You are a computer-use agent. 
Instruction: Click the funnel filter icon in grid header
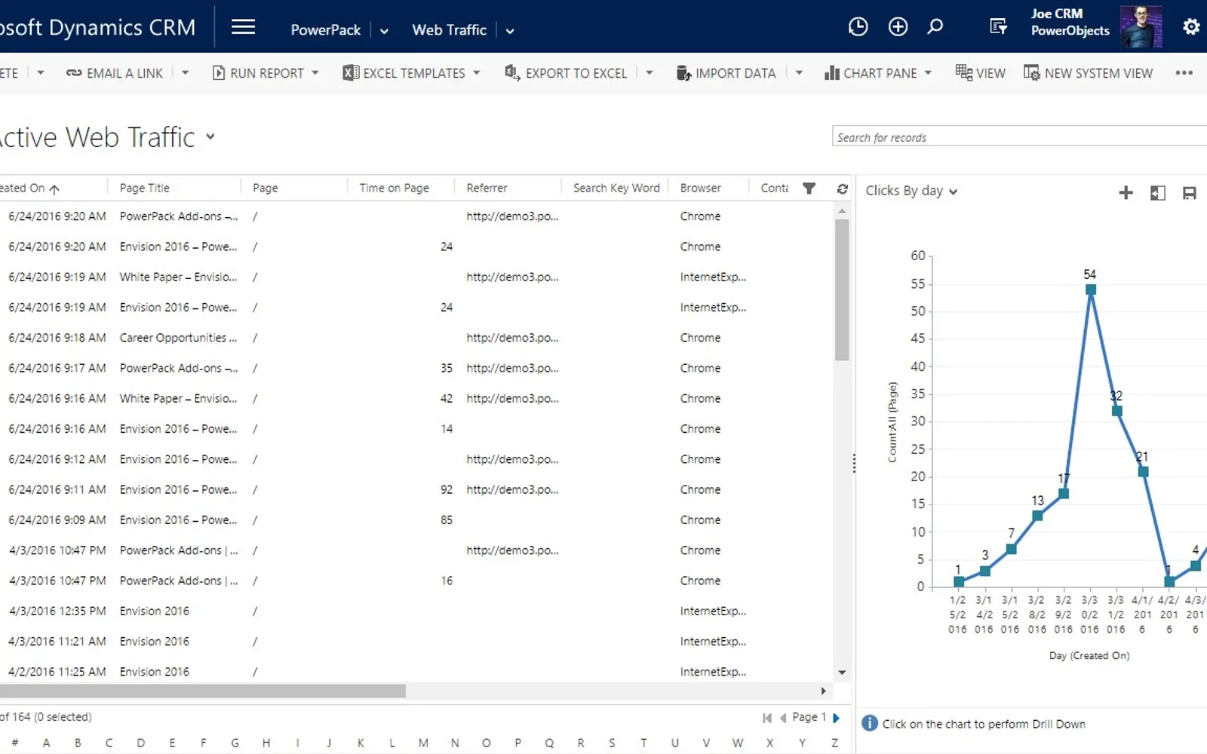tap(809, 188)
